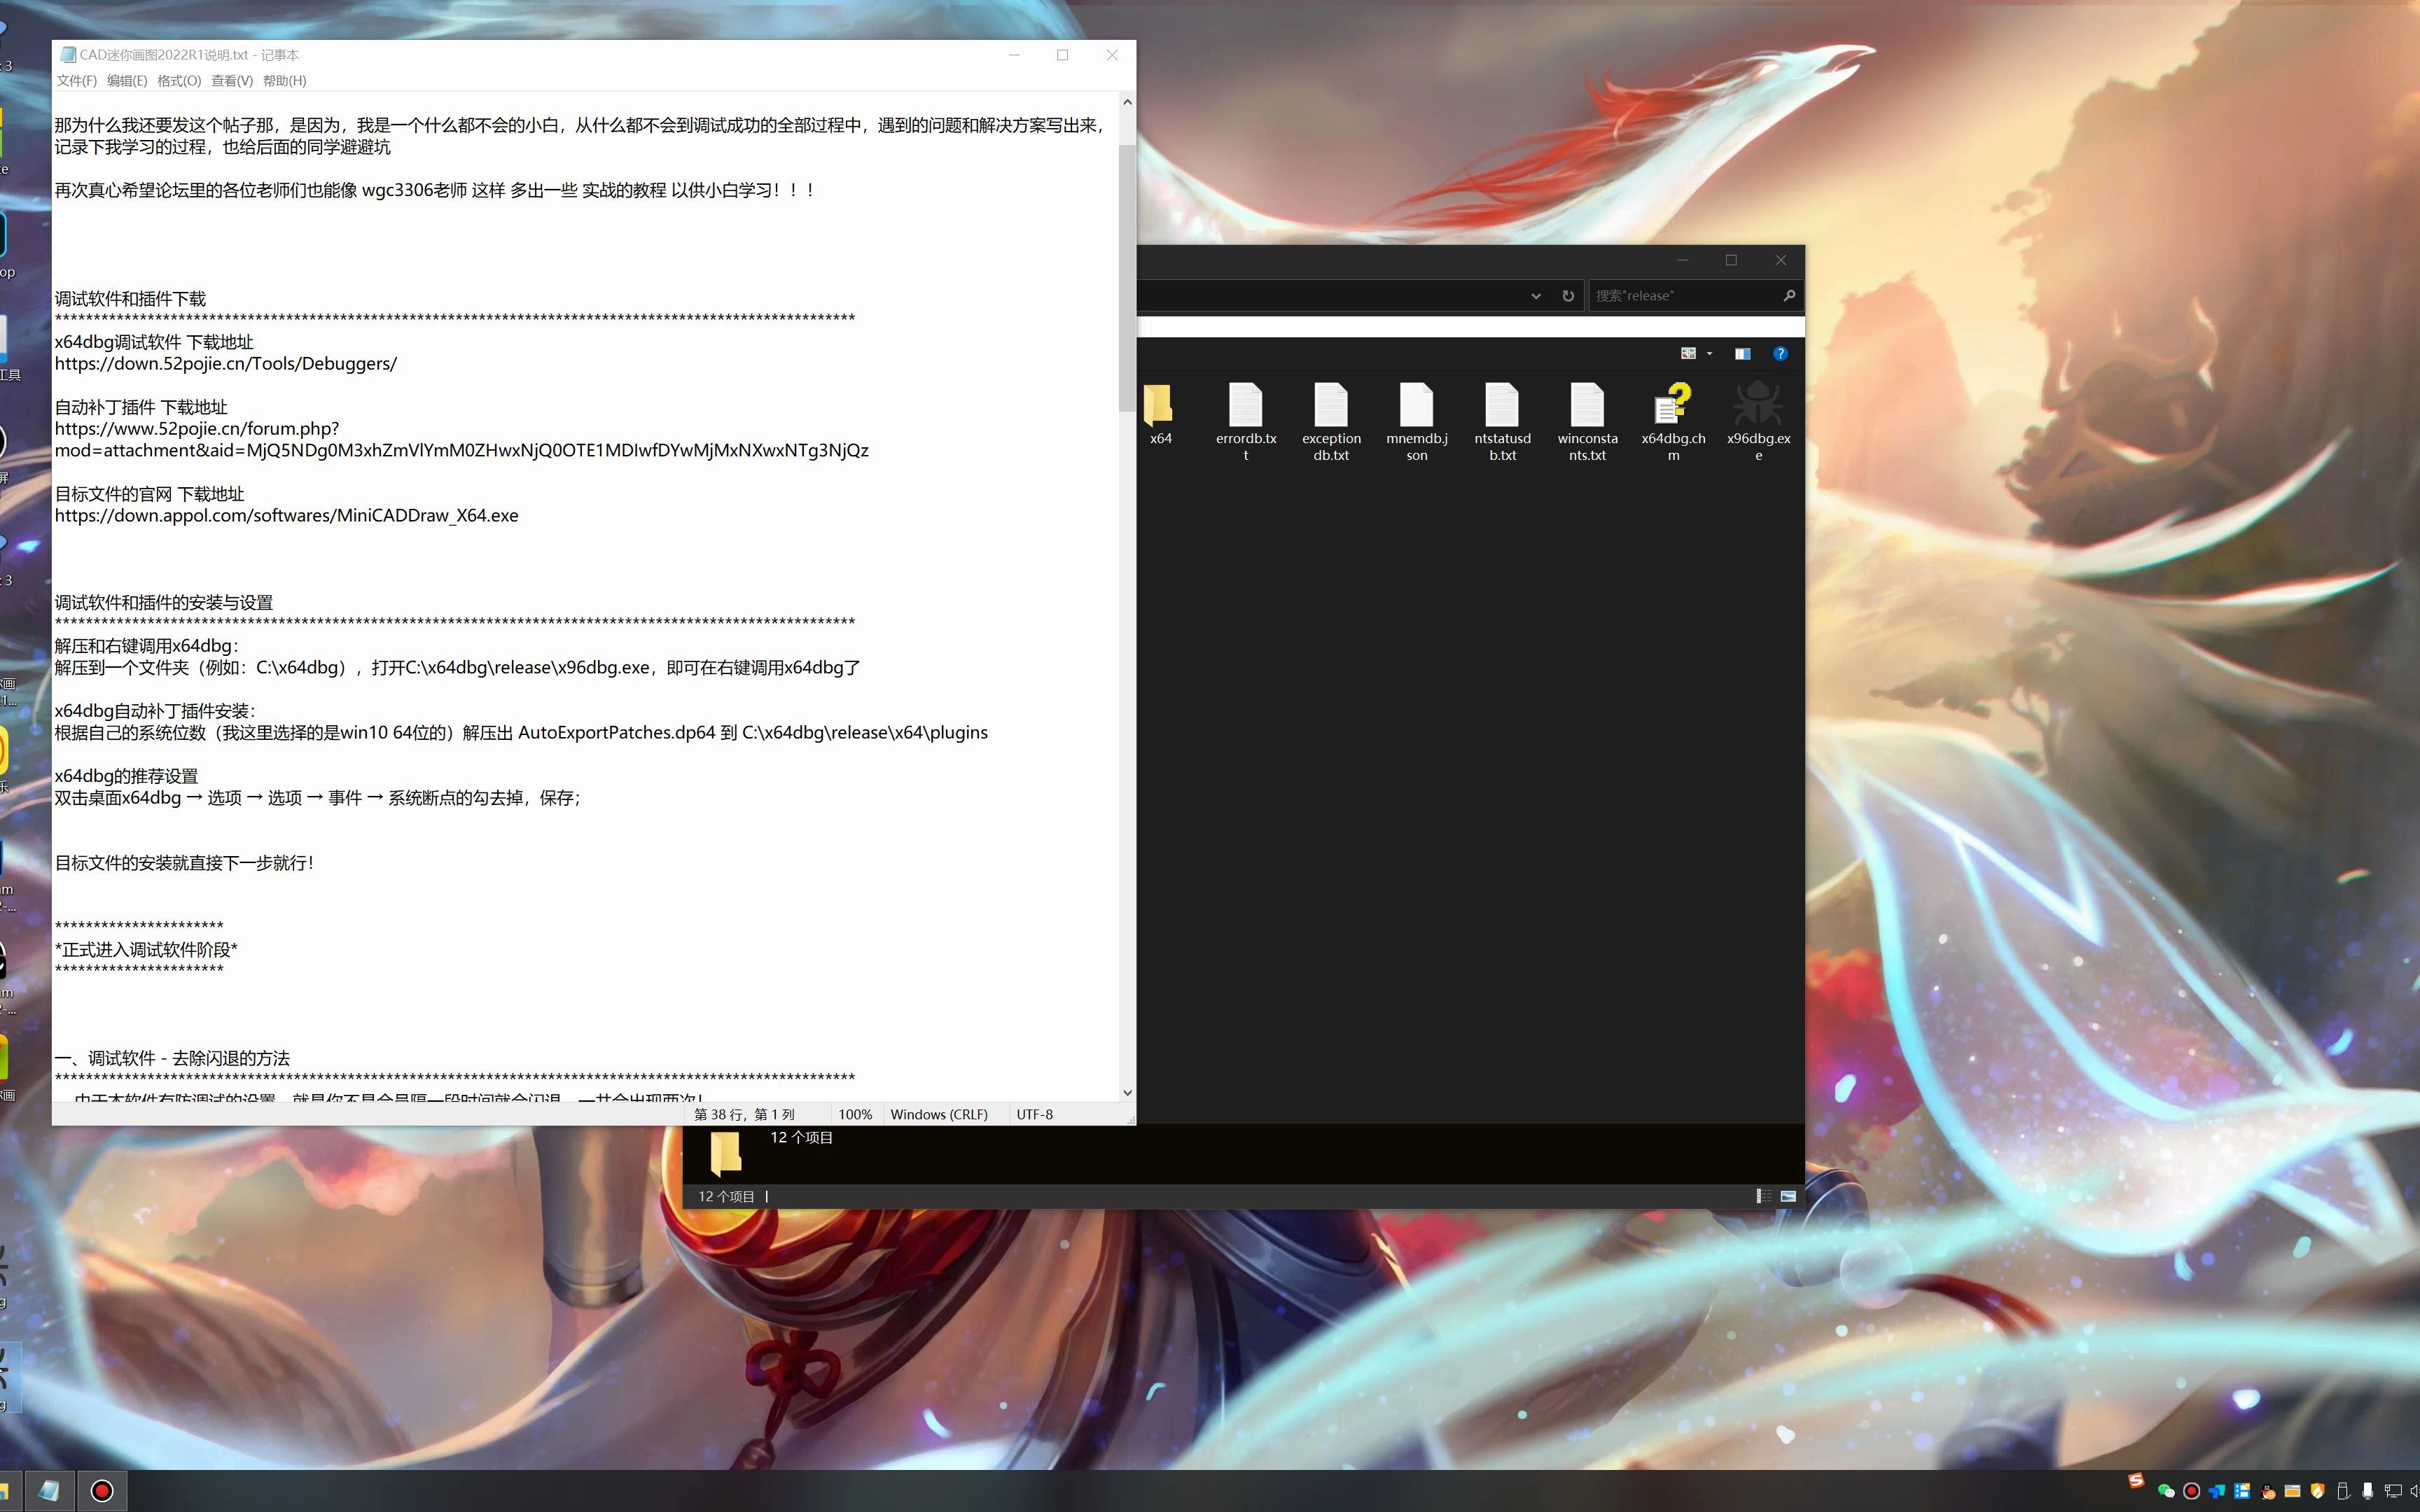Viewport: 2420px width, 1512px height.
Task: Click the line x64dbg自动补丁插件安装：
Action: pyautogui.click(x=155, y=711)
